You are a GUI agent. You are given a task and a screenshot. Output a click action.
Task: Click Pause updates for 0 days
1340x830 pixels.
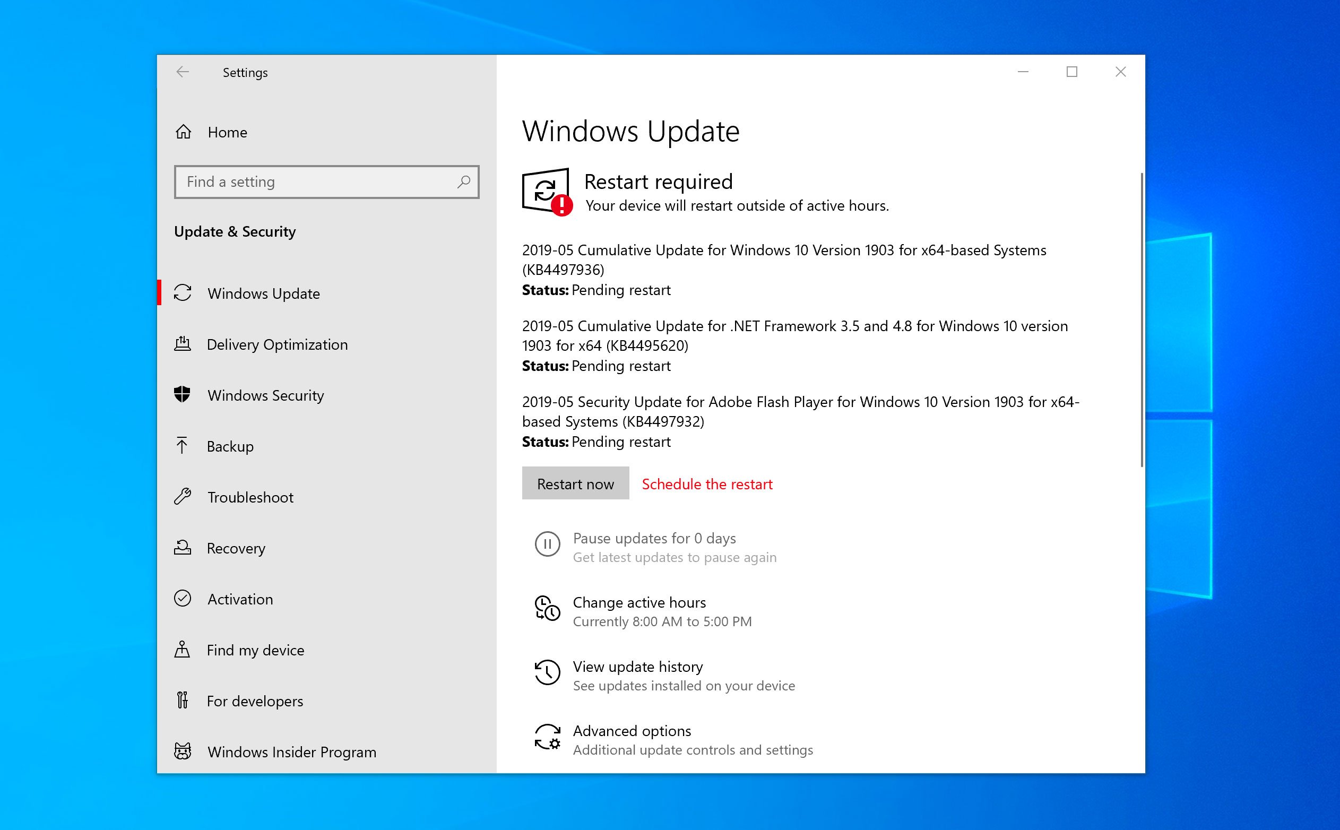click(654, 538)
